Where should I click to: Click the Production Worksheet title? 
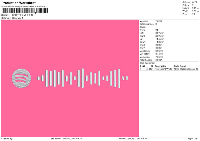pyautogui.click(x=18, y=3)
